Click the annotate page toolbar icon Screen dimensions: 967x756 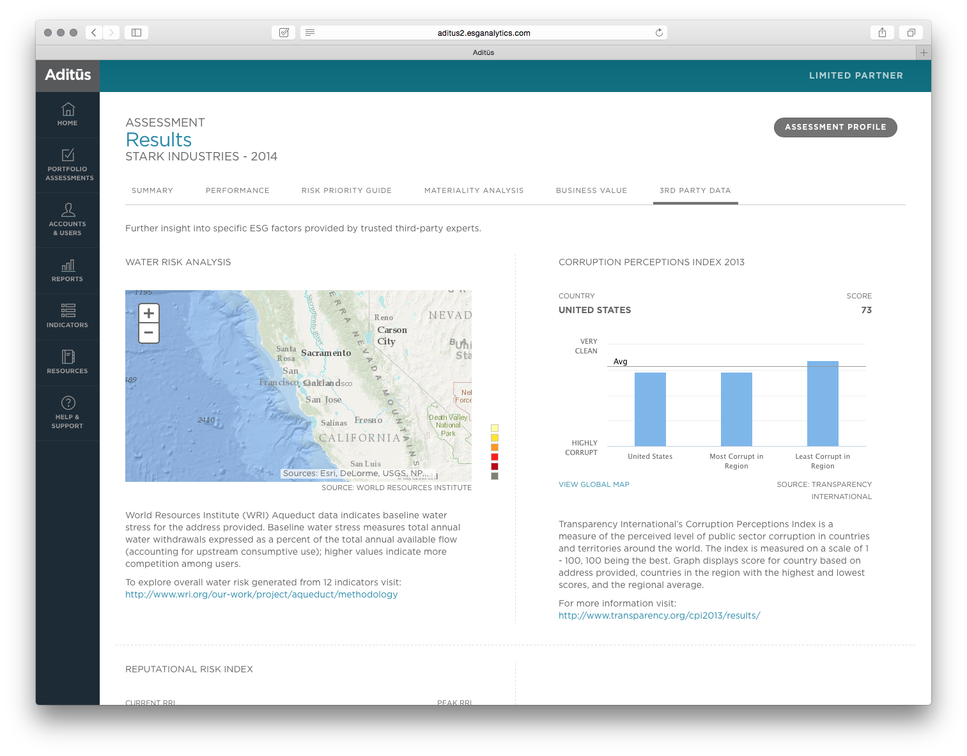click(284, 33)
